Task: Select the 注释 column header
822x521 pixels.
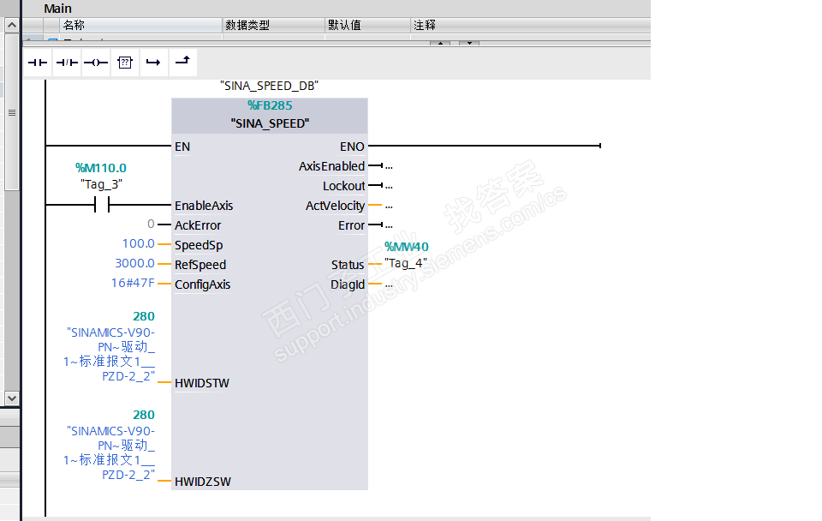Action: coord(531,25)
